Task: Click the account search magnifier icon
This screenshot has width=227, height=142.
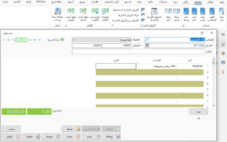Action: pyautogui.click(x=148, y=39)
